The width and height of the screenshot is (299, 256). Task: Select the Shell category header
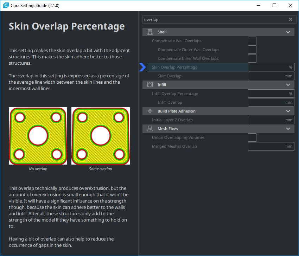pos(218,32)
